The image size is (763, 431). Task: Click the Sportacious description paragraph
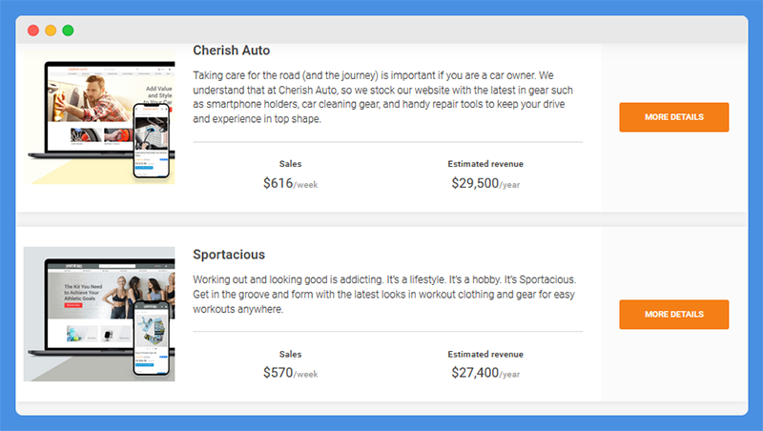pyautogui.click(x=384, y=295)
